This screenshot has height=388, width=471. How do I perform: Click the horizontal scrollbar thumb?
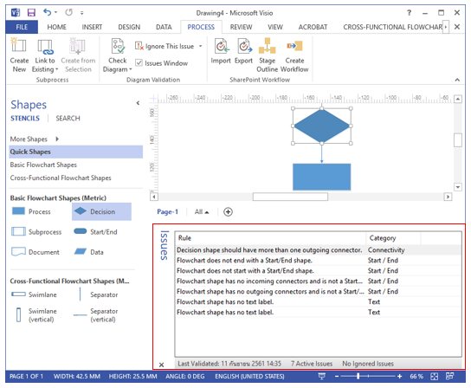pos(290,197)
